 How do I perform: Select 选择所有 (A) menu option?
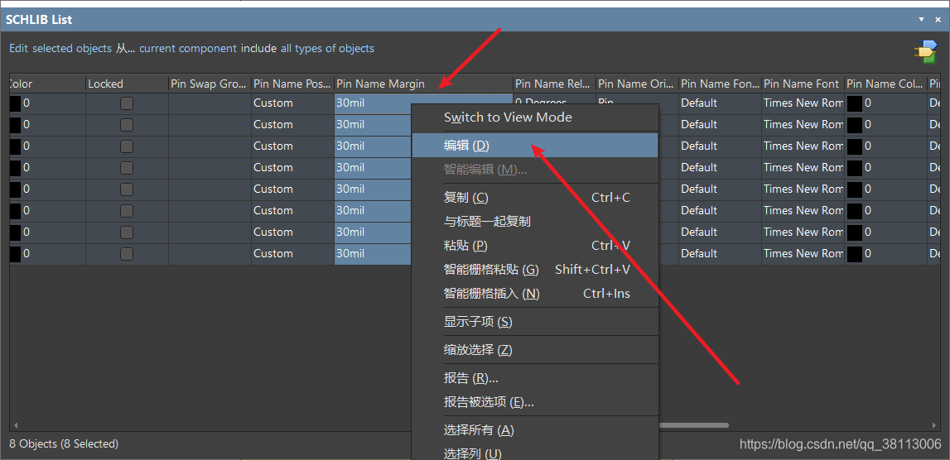(x=479, y=430)
